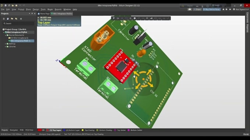Switch to the Navigator panel tab
The width and height of the screenshot is (250, 140).
(14, 130)
